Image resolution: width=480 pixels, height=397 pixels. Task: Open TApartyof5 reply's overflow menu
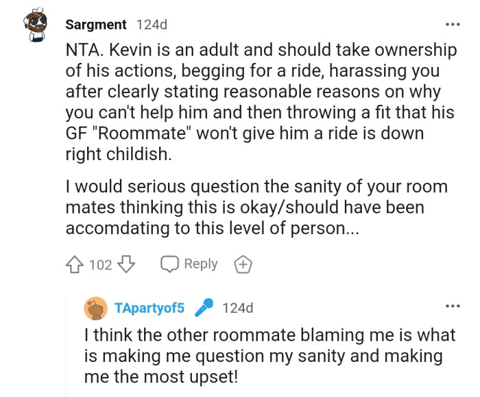pos(451,306)
